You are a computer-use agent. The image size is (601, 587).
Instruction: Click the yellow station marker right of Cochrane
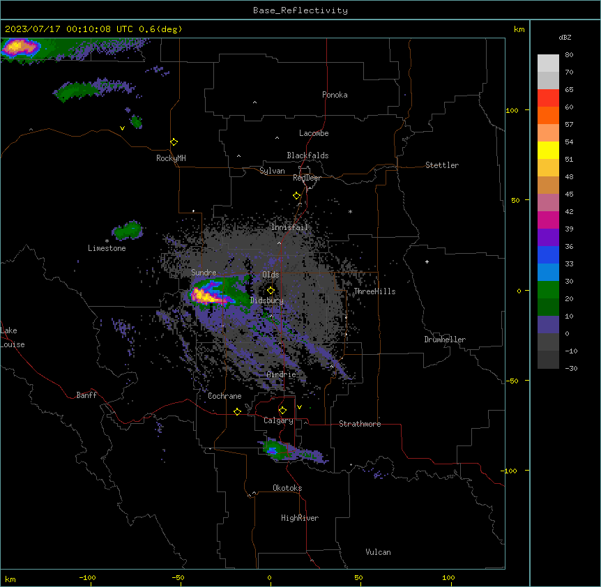pyautogui.click(x=237, y=411)
